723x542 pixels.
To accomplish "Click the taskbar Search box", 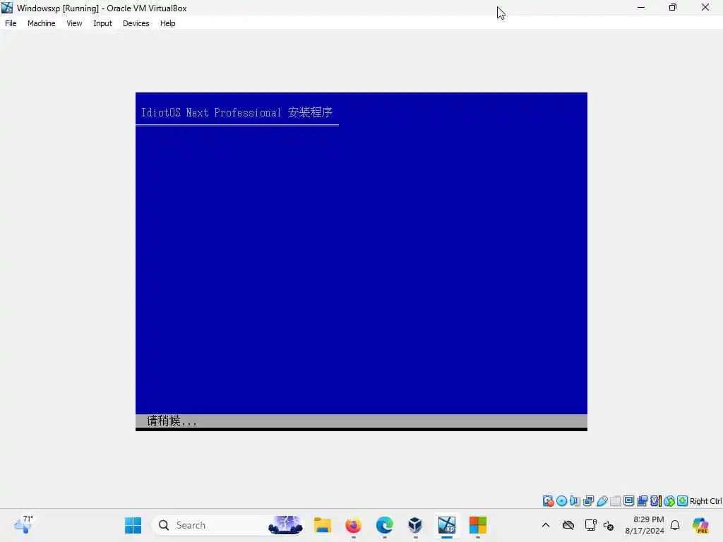I will pyautogui.click(x=228, y=525).
